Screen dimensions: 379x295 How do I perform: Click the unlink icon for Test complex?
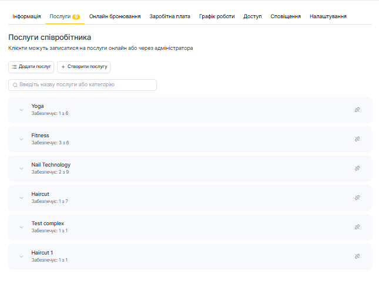click(357, 227)
